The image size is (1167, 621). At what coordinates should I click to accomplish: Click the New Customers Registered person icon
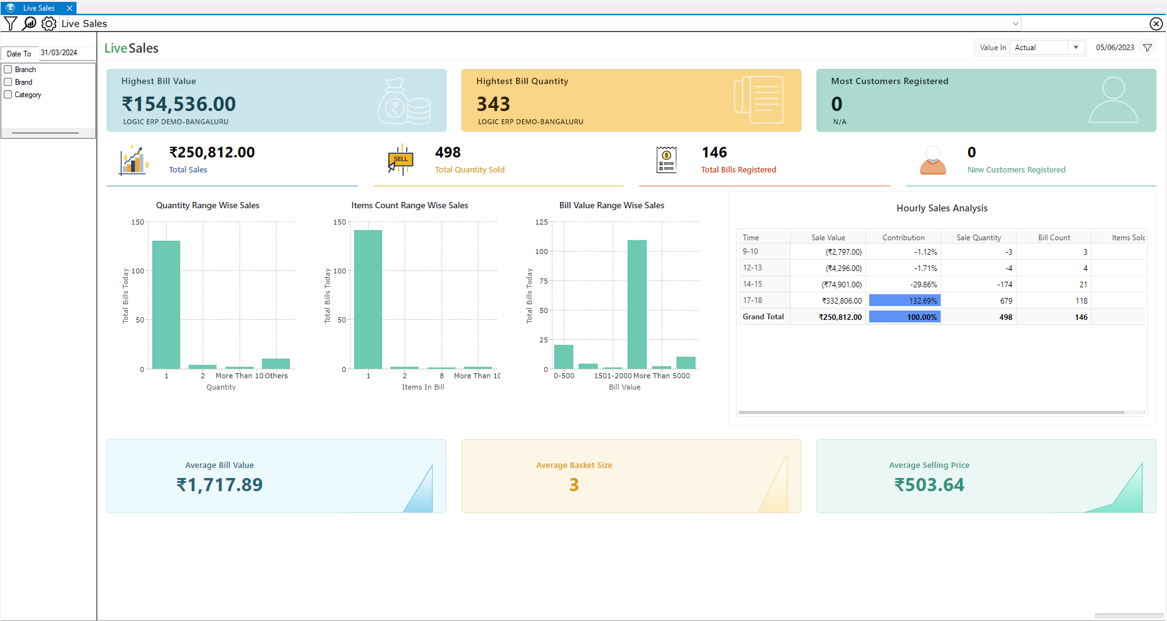click(932, 160)
